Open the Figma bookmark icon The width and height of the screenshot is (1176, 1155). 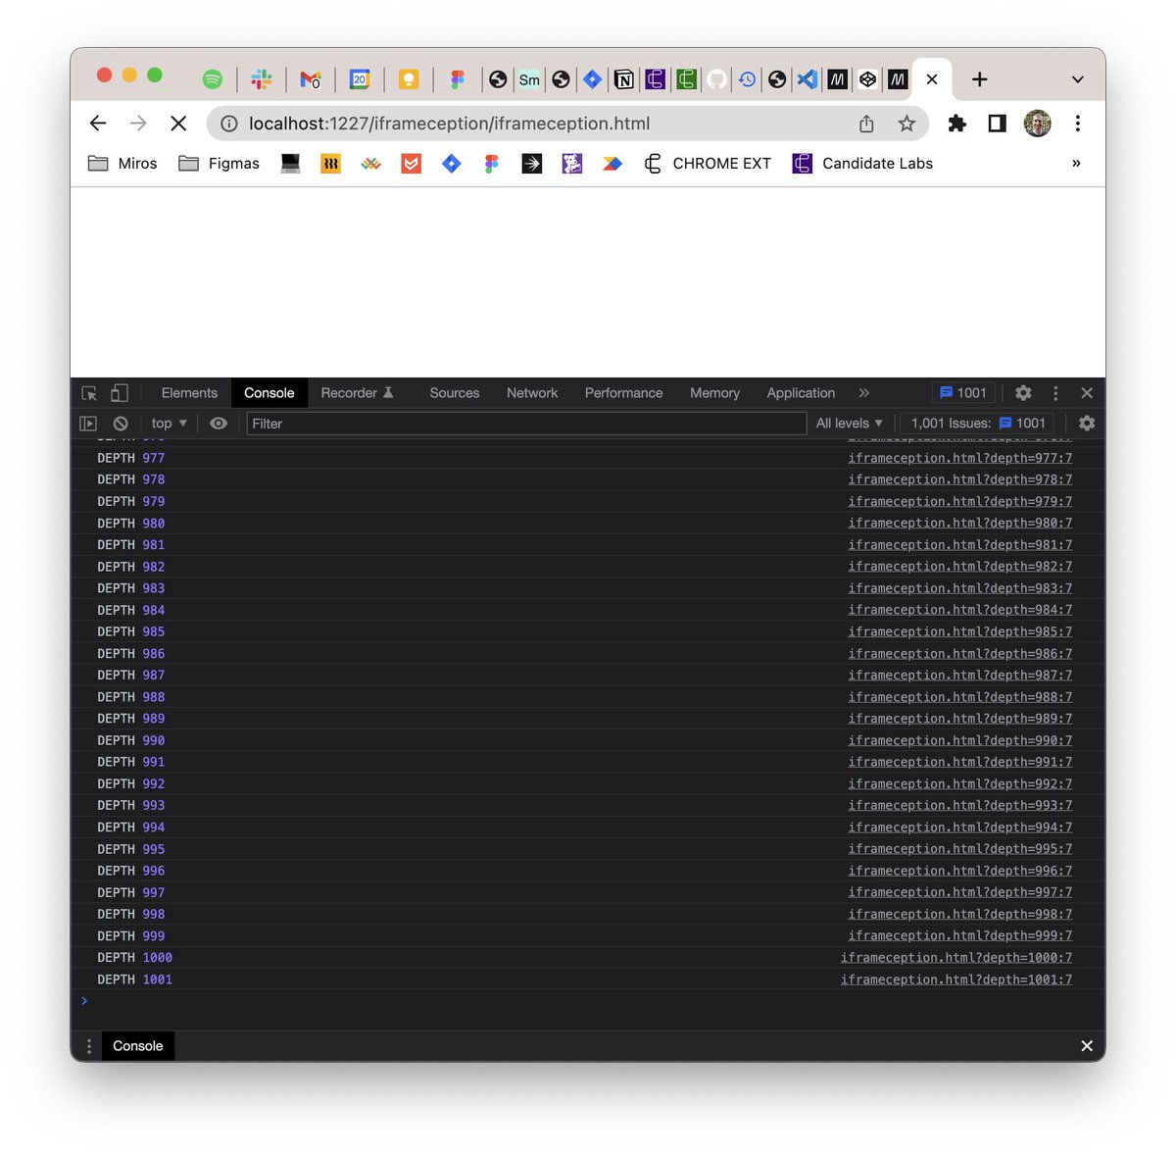pos(492,164)
